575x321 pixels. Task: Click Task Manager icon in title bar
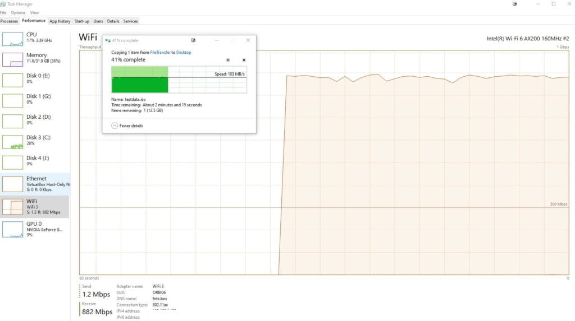point(3,3)
